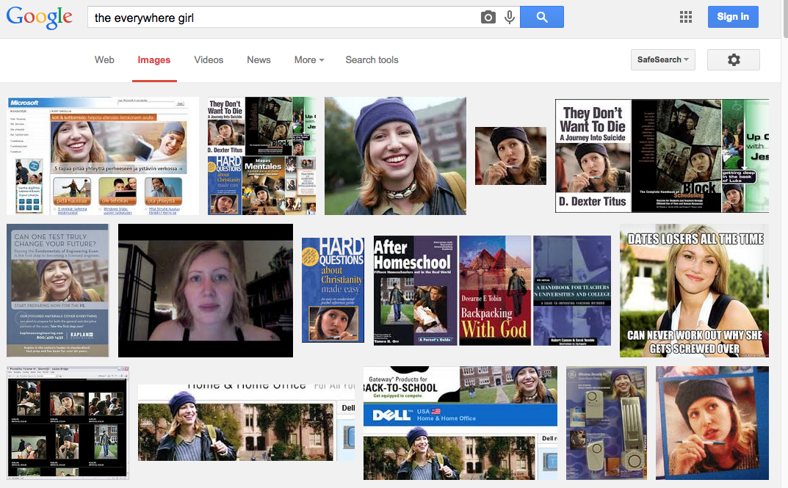Open settings gear menu
The height and width of the screenshot is (488, 788).
733,59
